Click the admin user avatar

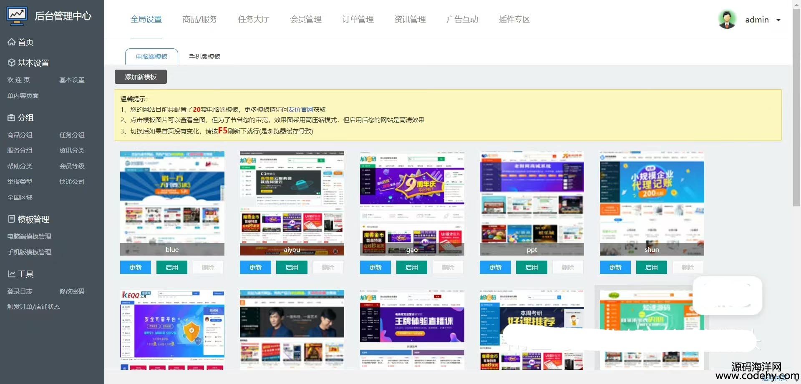pos(727,20)
